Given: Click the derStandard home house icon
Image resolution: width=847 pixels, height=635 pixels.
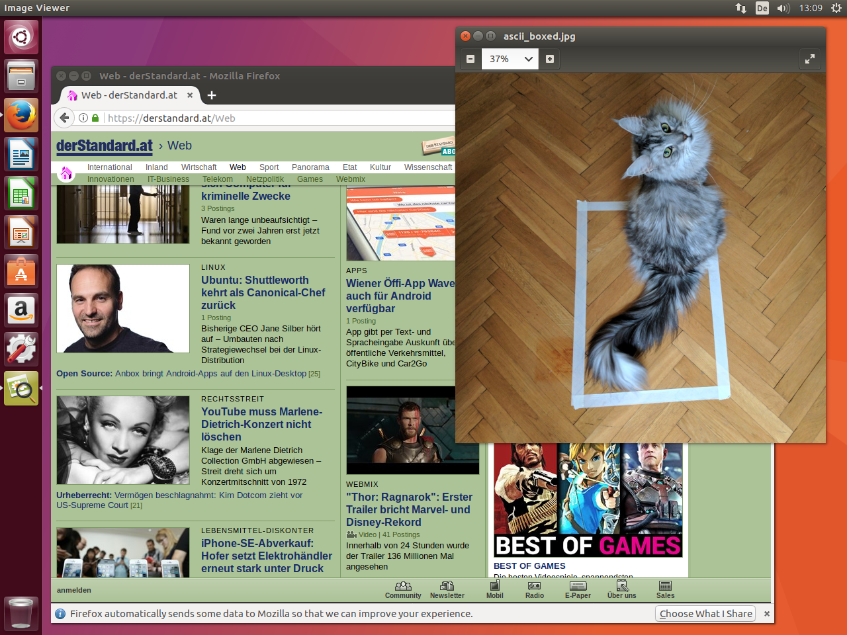Looking at the screenshot, I should (66, 172).
